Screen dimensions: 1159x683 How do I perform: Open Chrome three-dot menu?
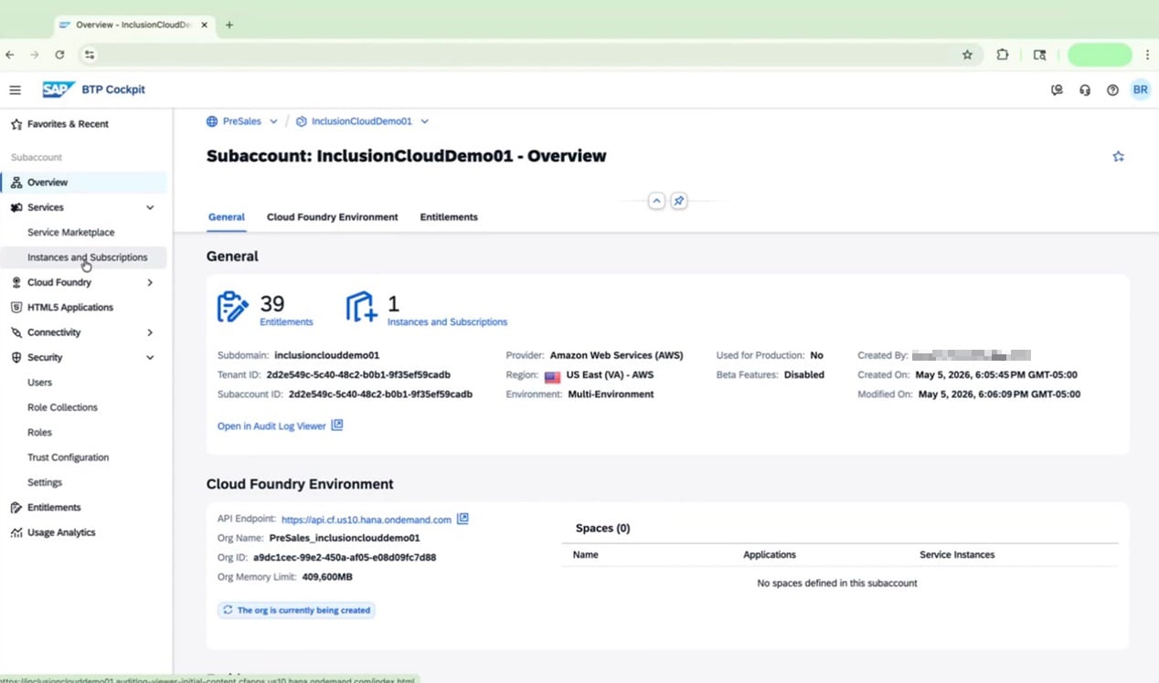[1147, 55]
